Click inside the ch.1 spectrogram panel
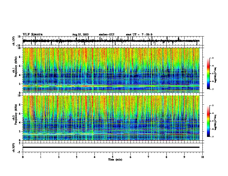The width and height of the screenshot is (228, 176). click(111, 70)
